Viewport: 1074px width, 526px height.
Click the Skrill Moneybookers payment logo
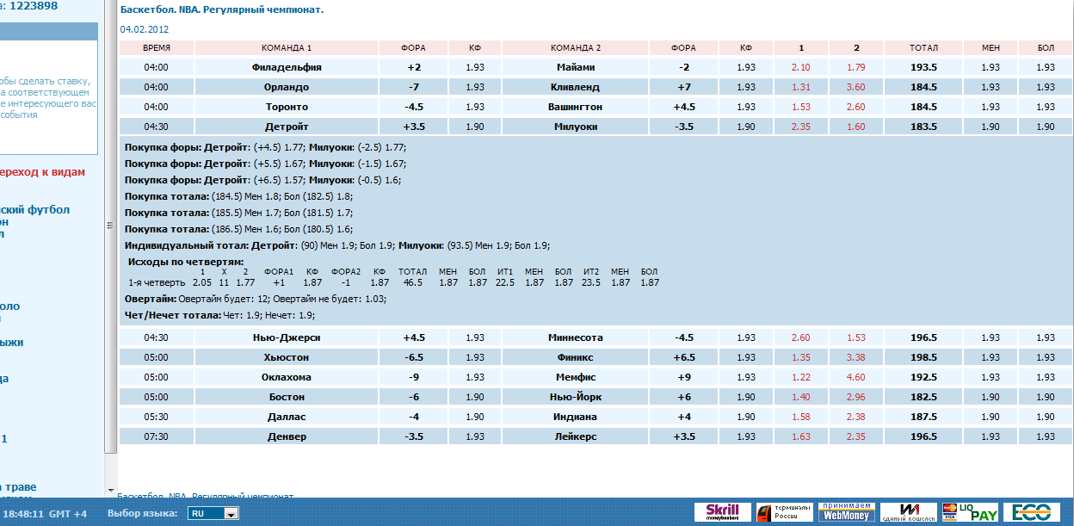[723, 513]
